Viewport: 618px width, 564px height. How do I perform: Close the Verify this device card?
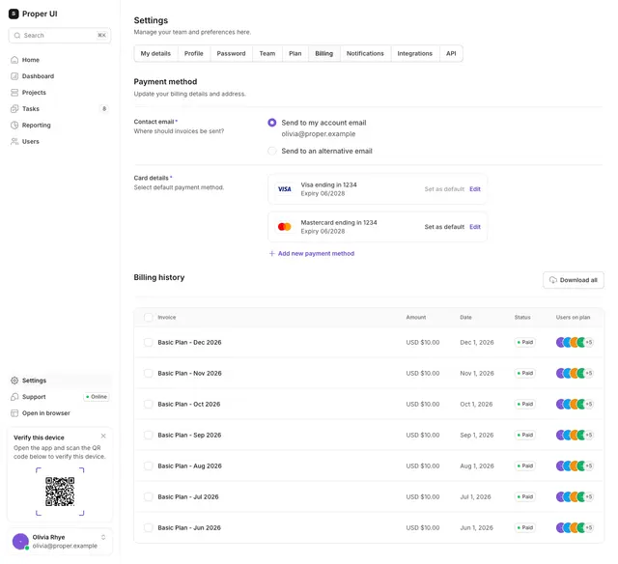pos(103,436)
